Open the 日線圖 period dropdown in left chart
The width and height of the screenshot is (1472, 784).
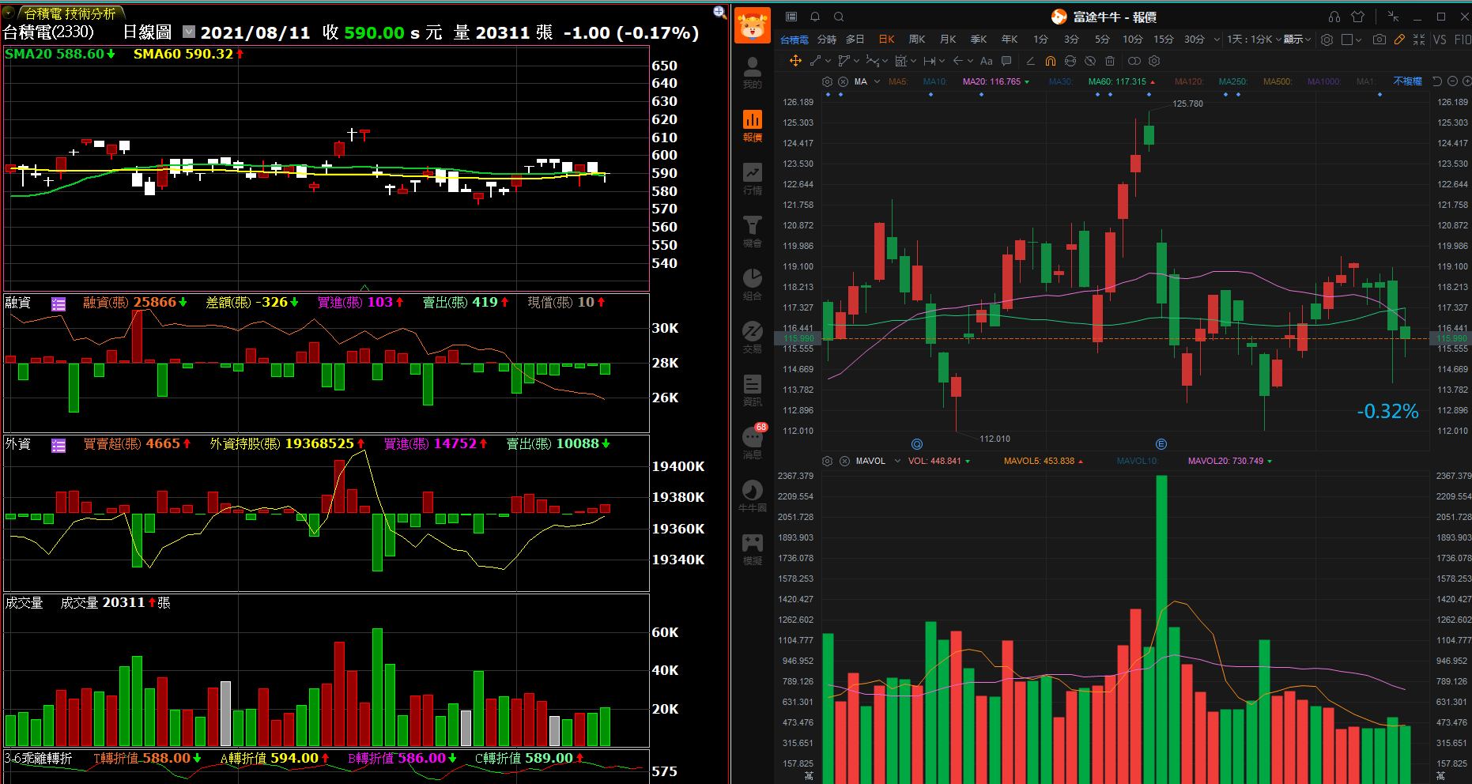pos(189,32)
